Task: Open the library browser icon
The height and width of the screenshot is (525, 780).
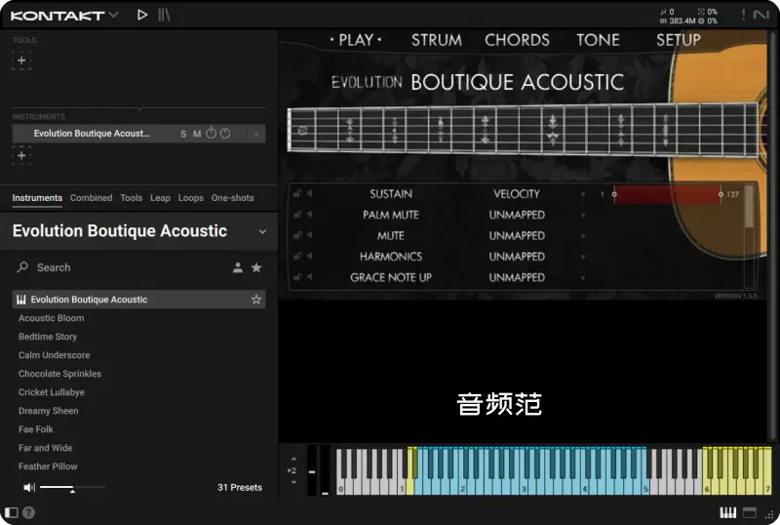Action: [x=164, y=15]
